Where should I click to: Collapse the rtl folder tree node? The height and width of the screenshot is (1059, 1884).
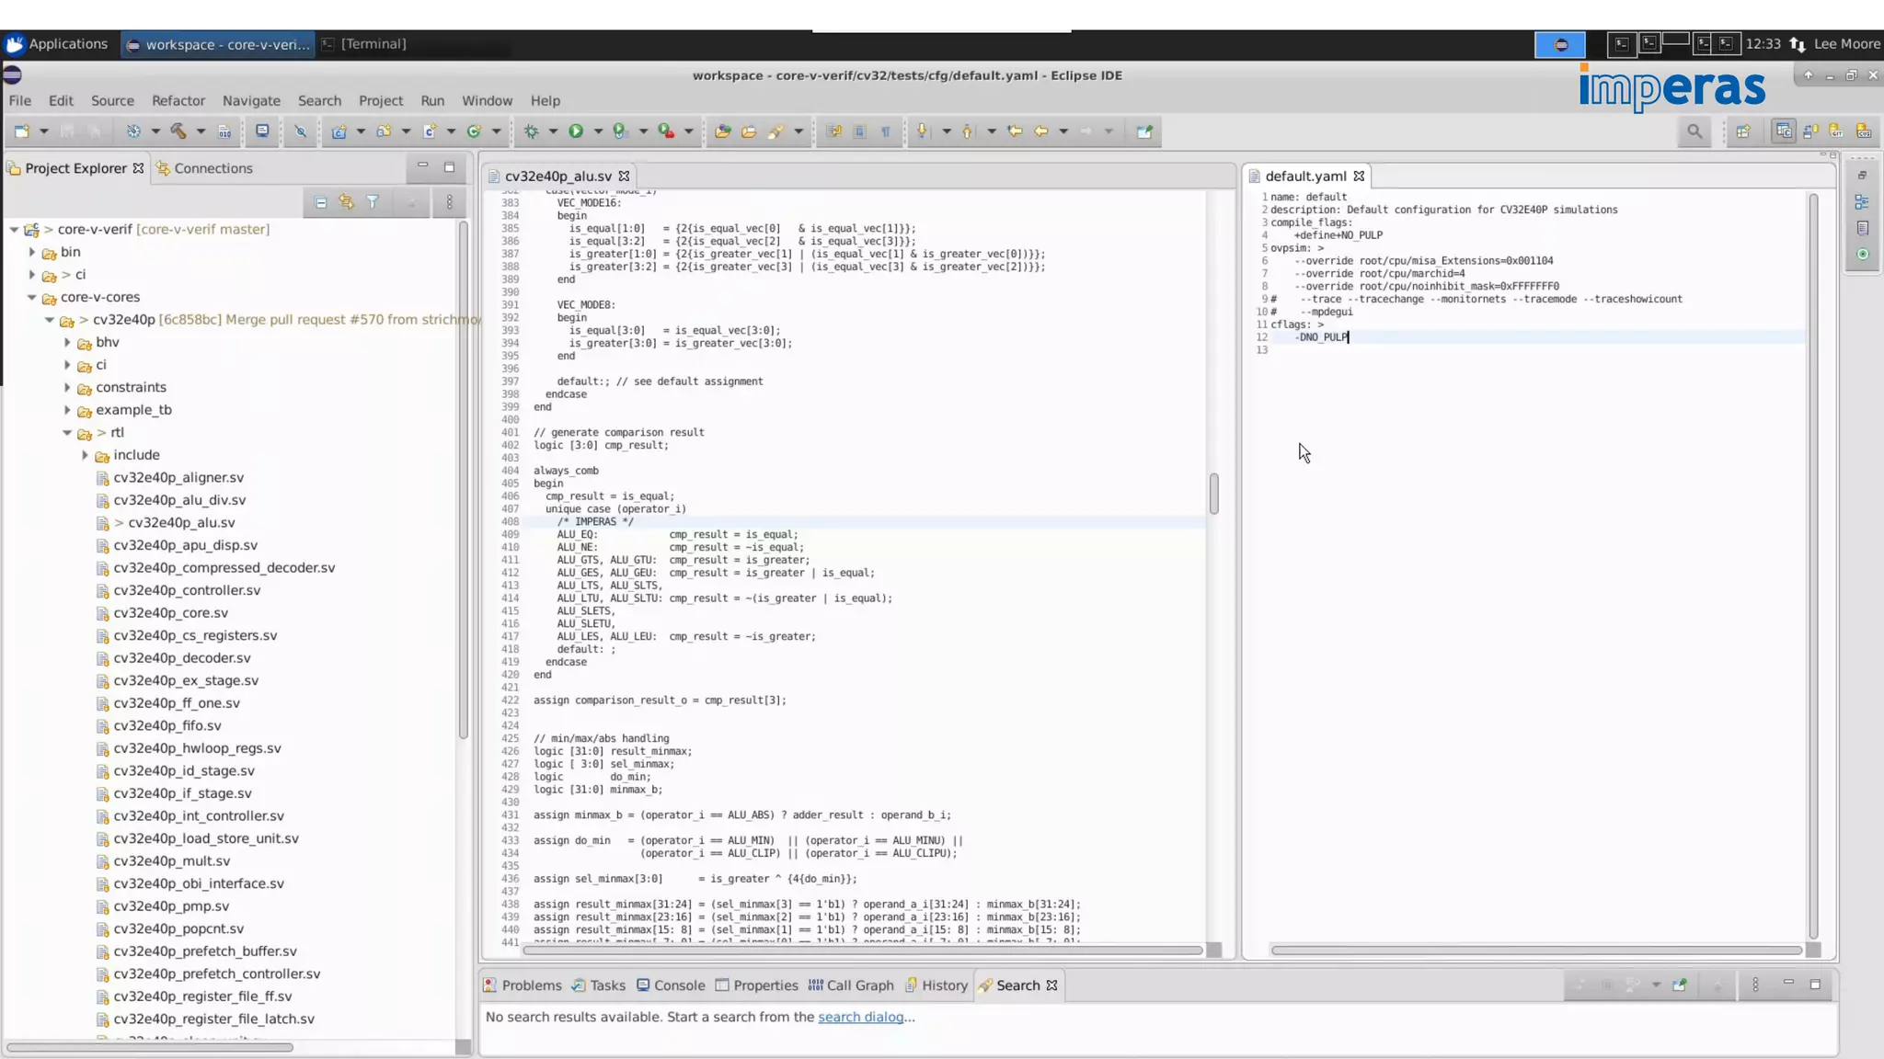[x=67, y=432]
